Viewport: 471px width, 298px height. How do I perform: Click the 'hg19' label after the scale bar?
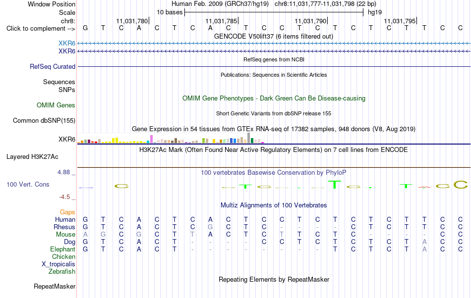[x=375, y=12]
